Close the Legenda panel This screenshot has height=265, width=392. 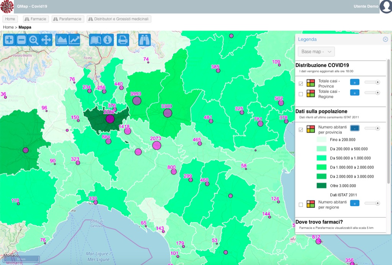click(x=385, y=39)
